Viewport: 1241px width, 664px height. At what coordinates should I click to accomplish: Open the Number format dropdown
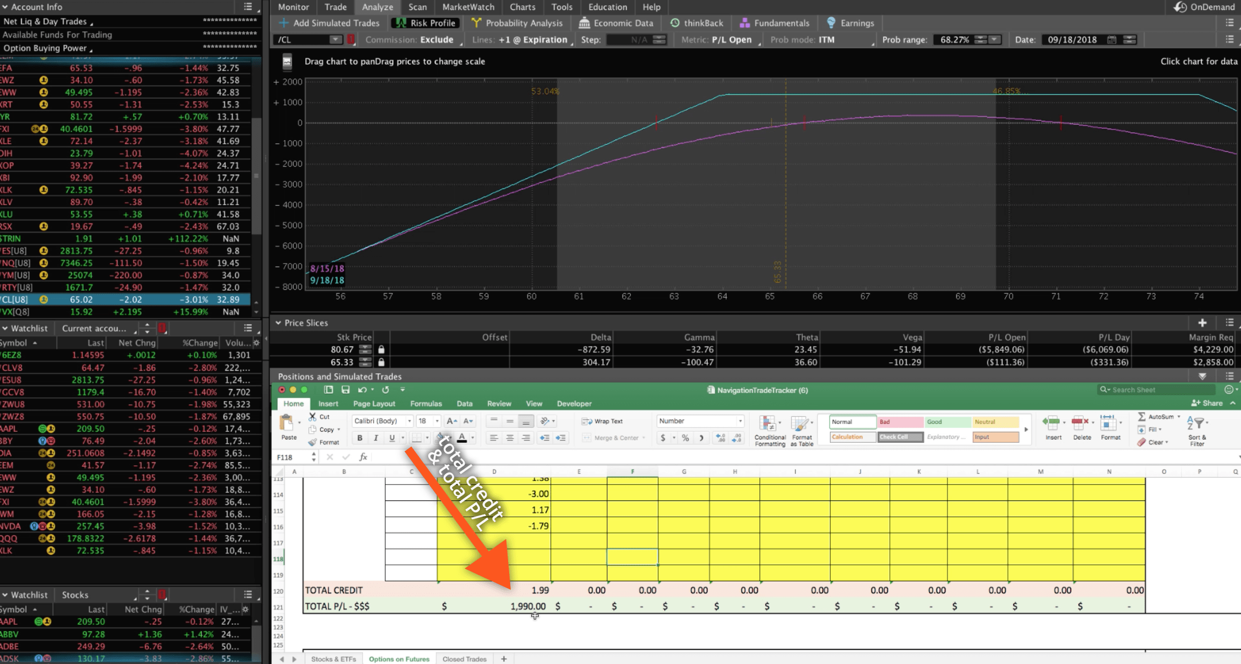[740, 421]
